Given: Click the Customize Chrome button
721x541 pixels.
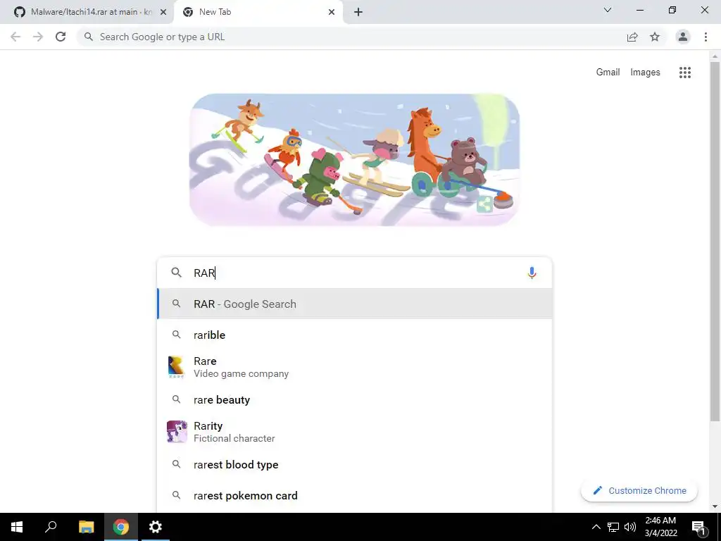Looking at the screenshot, I should click(x=639, y=490).
